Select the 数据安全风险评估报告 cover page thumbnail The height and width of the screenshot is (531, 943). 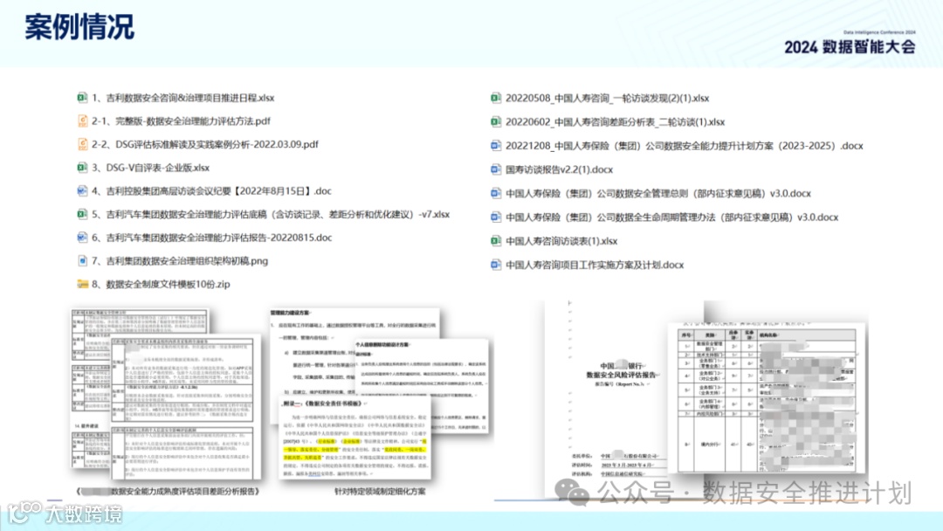coord(623,399)
